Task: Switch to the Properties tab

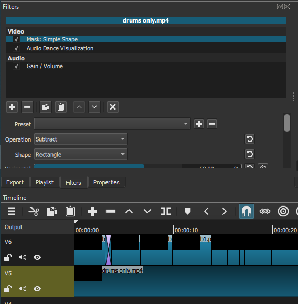Action: (107, 182)
